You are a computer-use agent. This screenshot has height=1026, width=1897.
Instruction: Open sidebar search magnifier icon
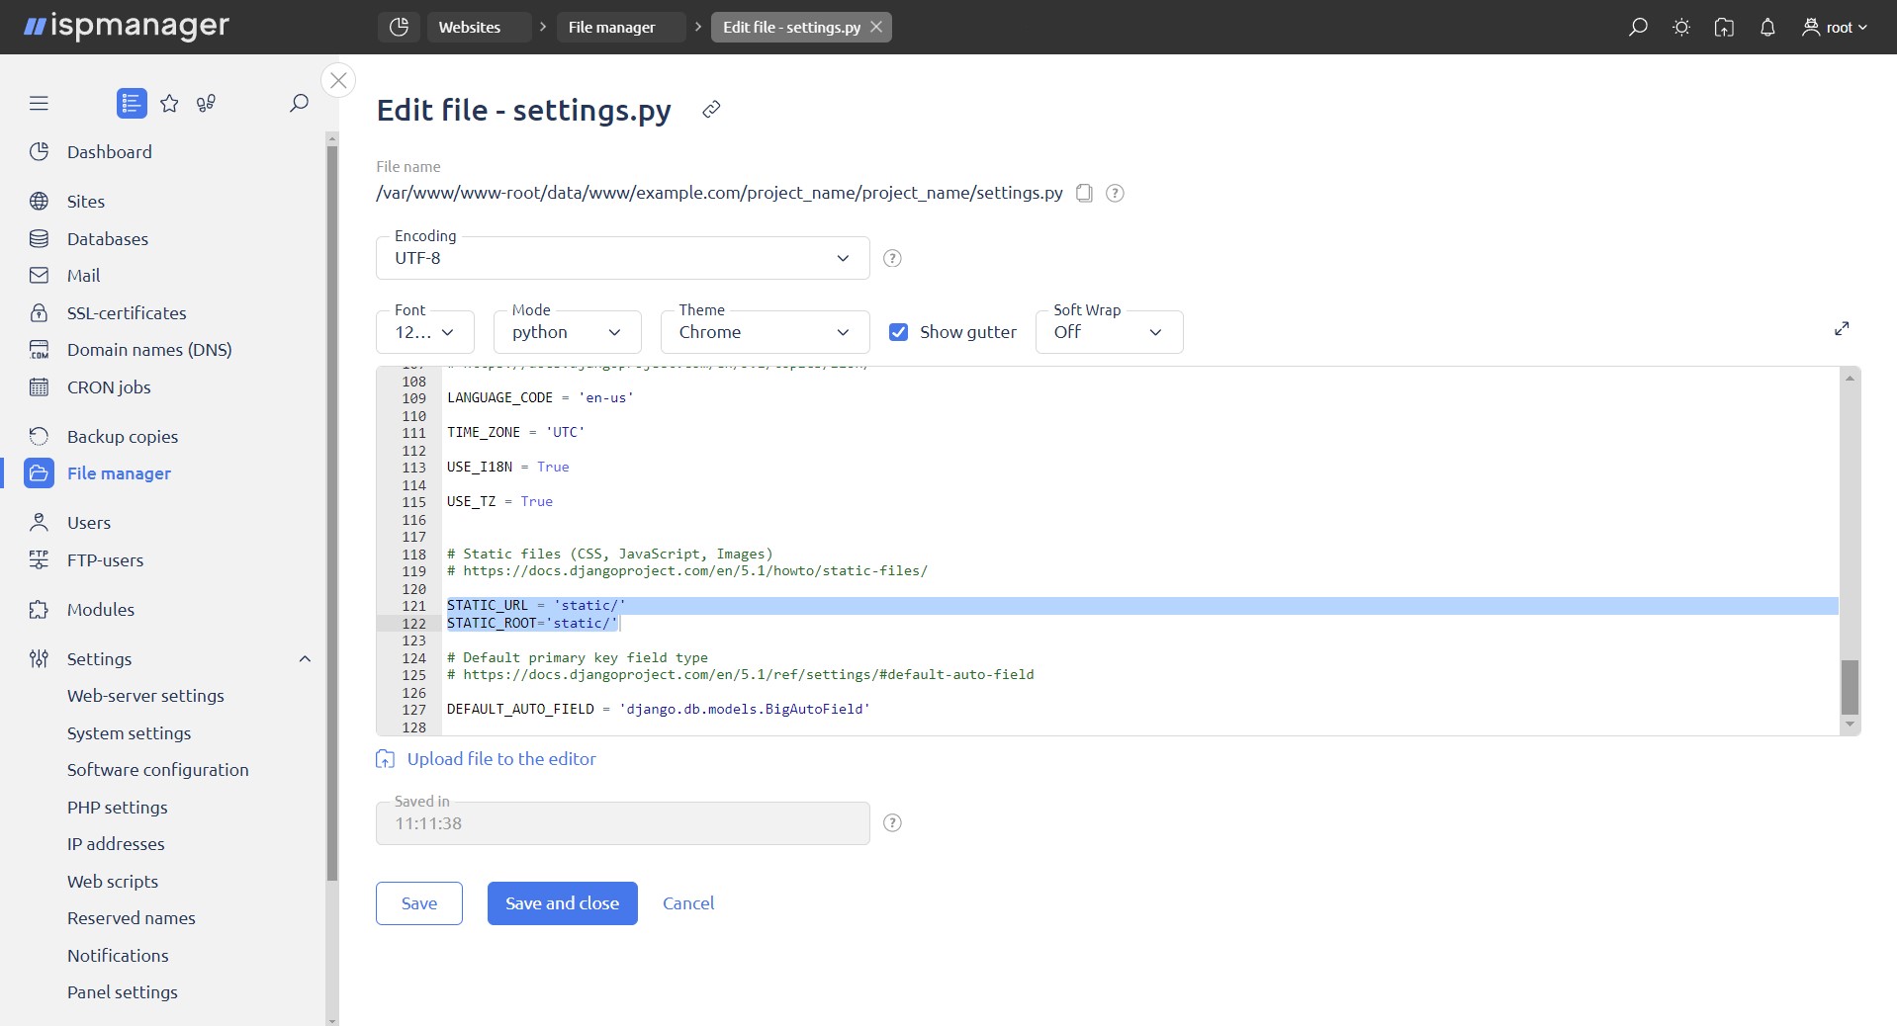pos(298,103)
